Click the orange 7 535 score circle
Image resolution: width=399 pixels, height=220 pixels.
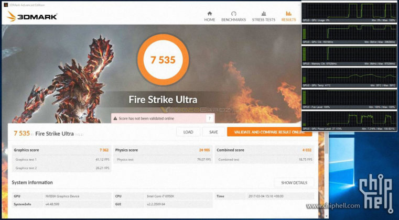[163, 59]
